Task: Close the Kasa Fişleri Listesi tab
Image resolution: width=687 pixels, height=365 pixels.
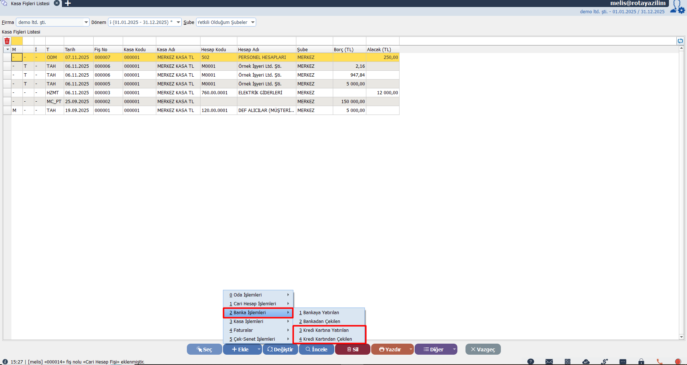Action: tap(57, 3)
